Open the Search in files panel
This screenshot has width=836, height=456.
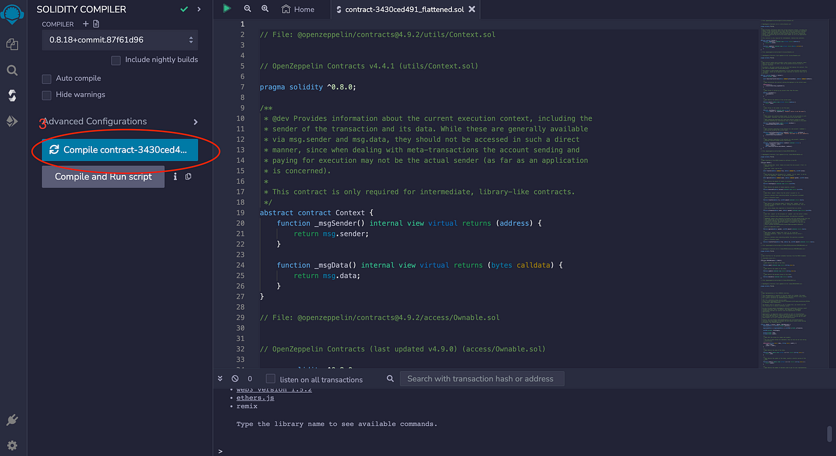(x=12, y=70)
